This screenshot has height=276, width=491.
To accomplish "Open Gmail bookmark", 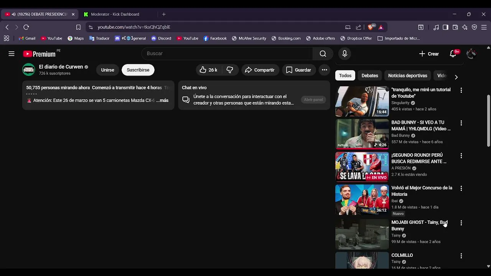I will click(27, 38).
